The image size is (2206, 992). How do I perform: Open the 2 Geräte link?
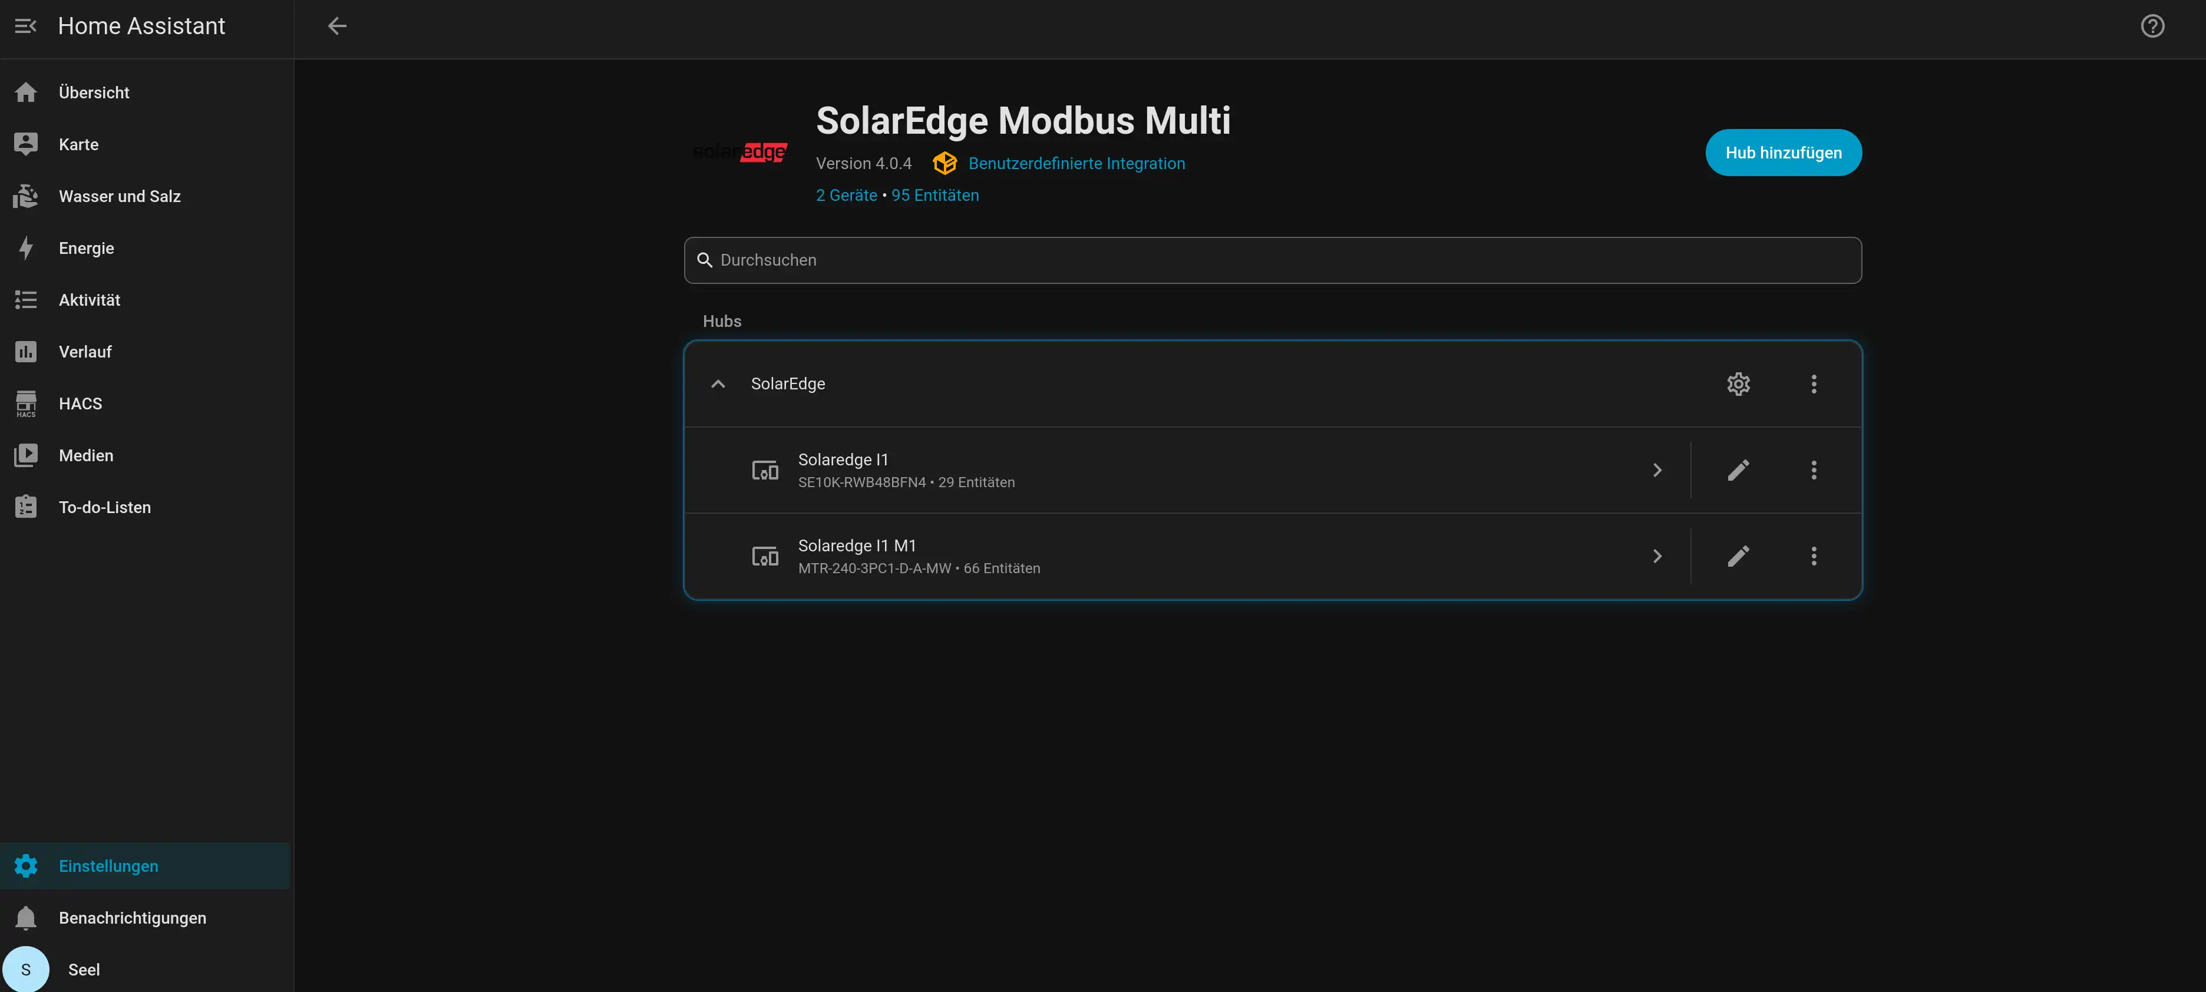click(846, 195)
